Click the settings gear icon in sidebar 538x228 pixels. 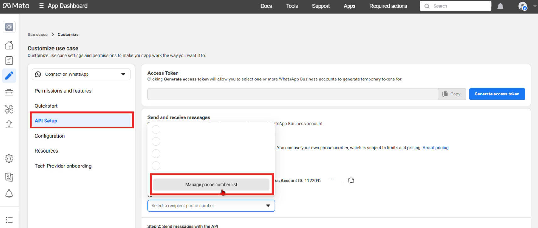tap(9, 159)
